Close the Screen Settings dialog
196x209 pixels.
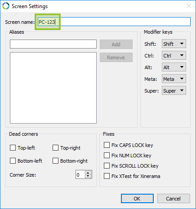click(189, 6)
